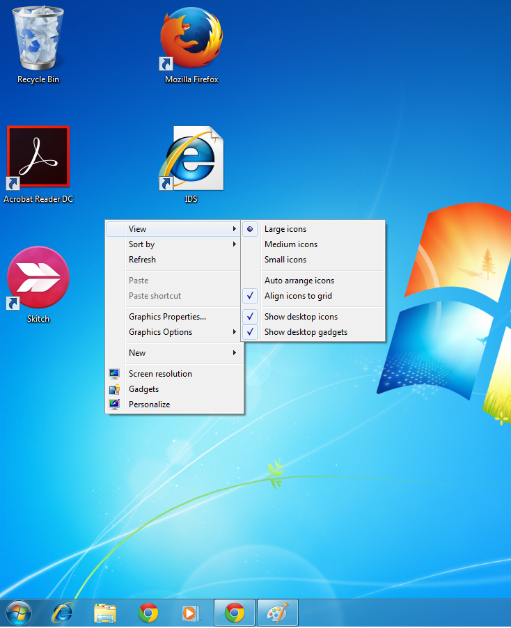Choose Small icons view option

(313, 260)
